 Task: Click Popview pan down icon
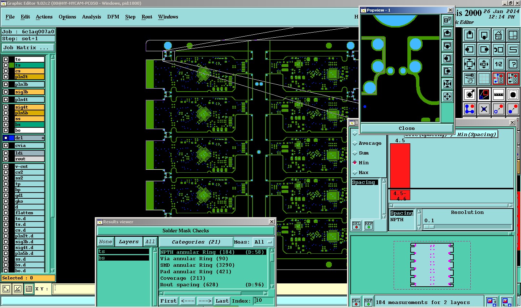click(448, 46)
